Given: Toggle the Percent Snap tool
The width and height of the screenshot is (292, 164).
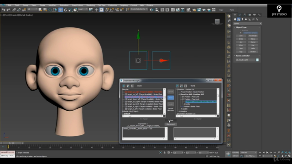Looking at the screenshot, I should pos(117,10).
